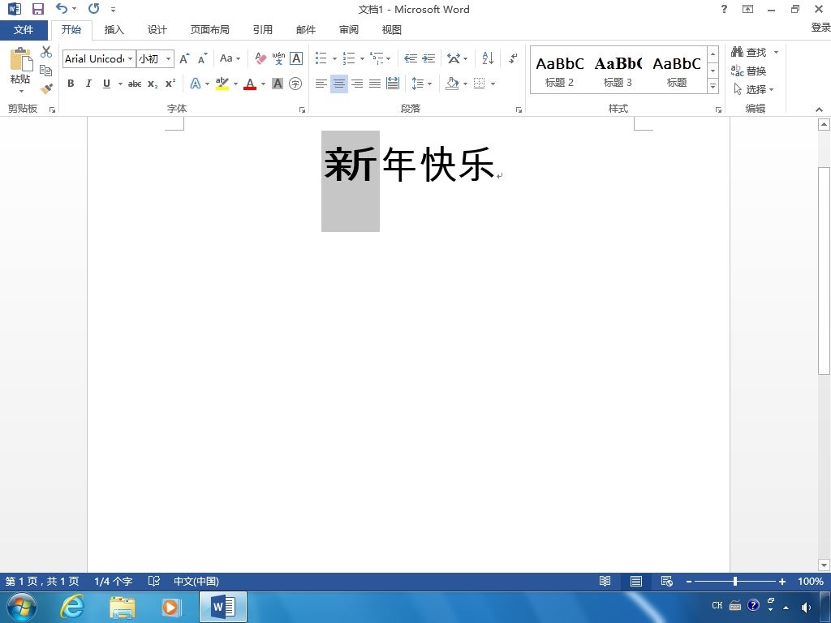Open the font size dropdown
Viewport: 831px width, 623px height.
[x=169, y=58]
